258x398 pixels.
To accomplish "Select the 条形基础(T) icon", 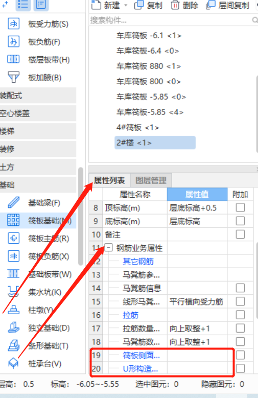I will [13, 345].
